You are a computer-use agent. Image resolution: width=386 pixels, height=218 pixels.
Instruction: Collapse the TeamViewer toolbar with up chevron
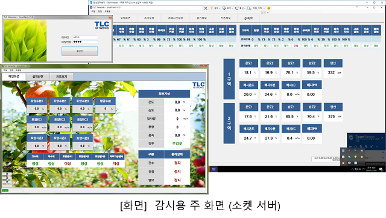(268, 13)
